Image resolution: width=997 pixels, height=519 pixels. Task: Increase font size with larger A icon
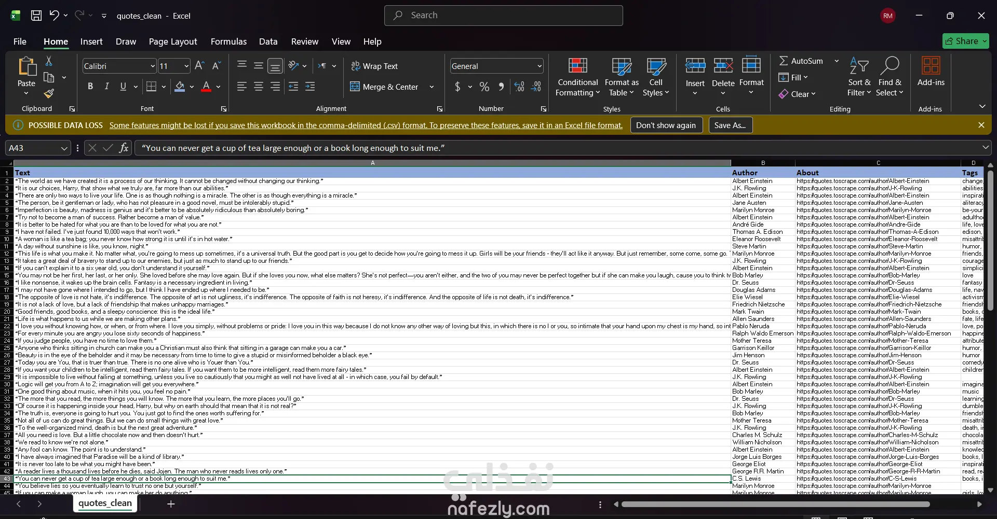tap(199, 66)
